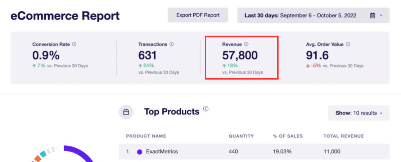Click info icon next to Transactions

172,44
